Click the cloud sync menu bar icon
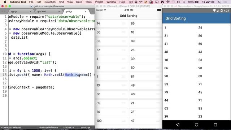Screen dimensions: 231x130 coord(151,2)
